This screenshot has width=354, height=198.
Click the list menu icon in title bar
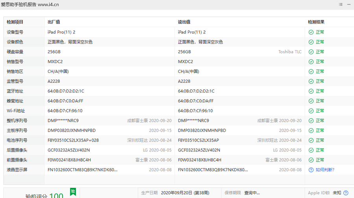[x=341, y=4]
